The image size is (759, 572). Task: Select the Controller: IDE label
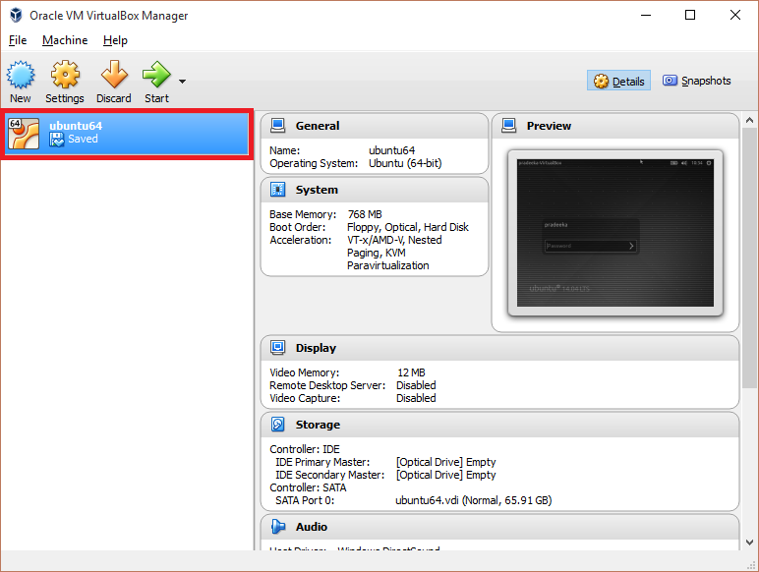(x=305, y=449)
